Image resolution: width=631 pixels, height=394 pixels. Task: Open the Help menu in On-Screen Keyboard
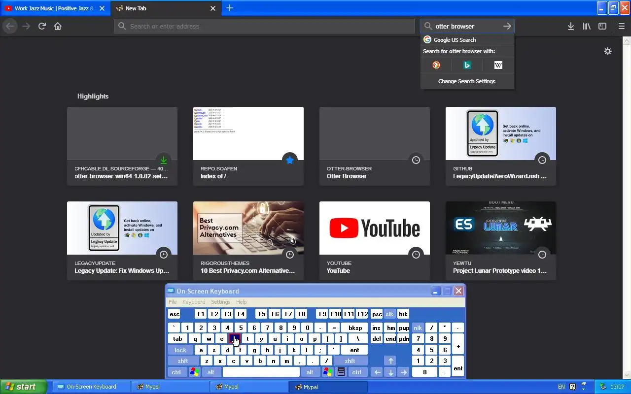coord(241,302)
